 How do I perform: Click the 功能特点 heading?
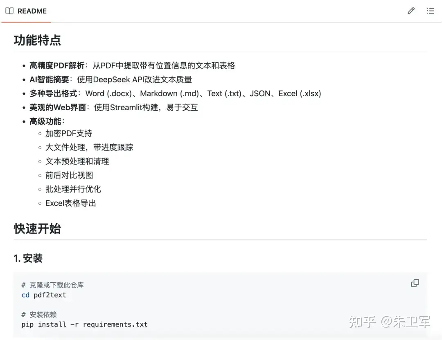point(37,40)
